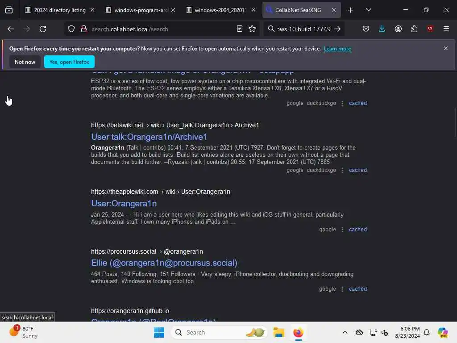The height and width of the screenshot is (343, 457).
Task: Show the Downloads panel
Action: coord(382,29)
